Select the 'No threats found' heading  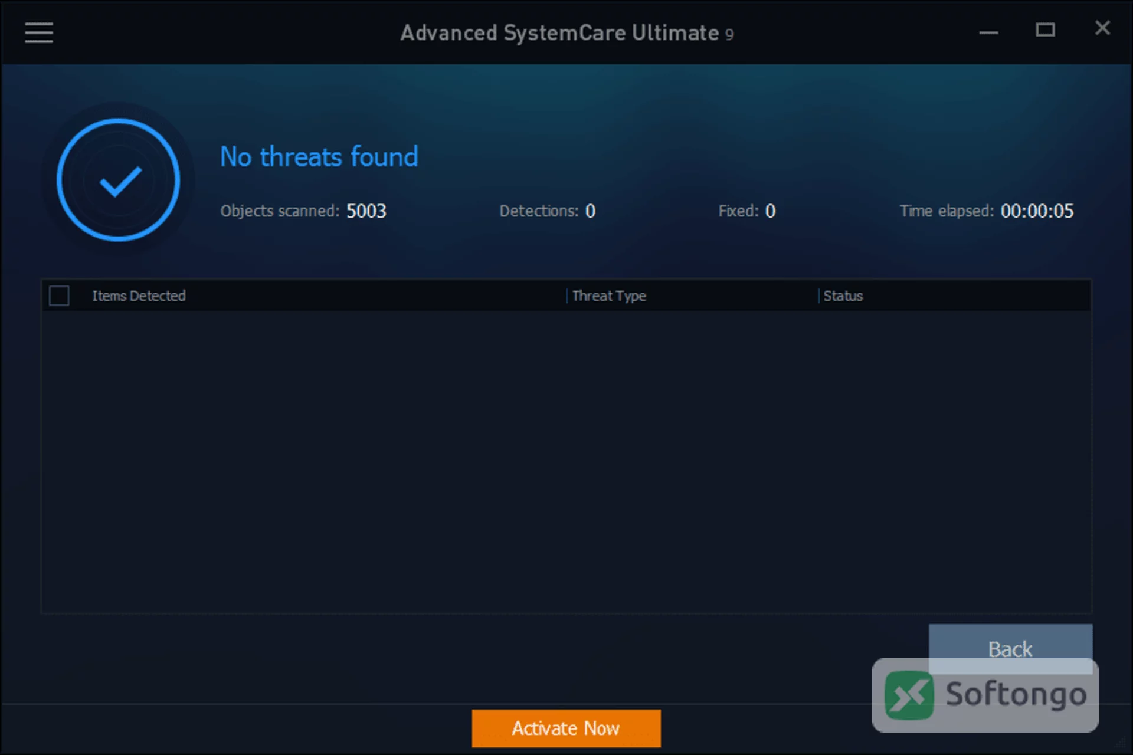pyautogui.click(x=319, y=157)
